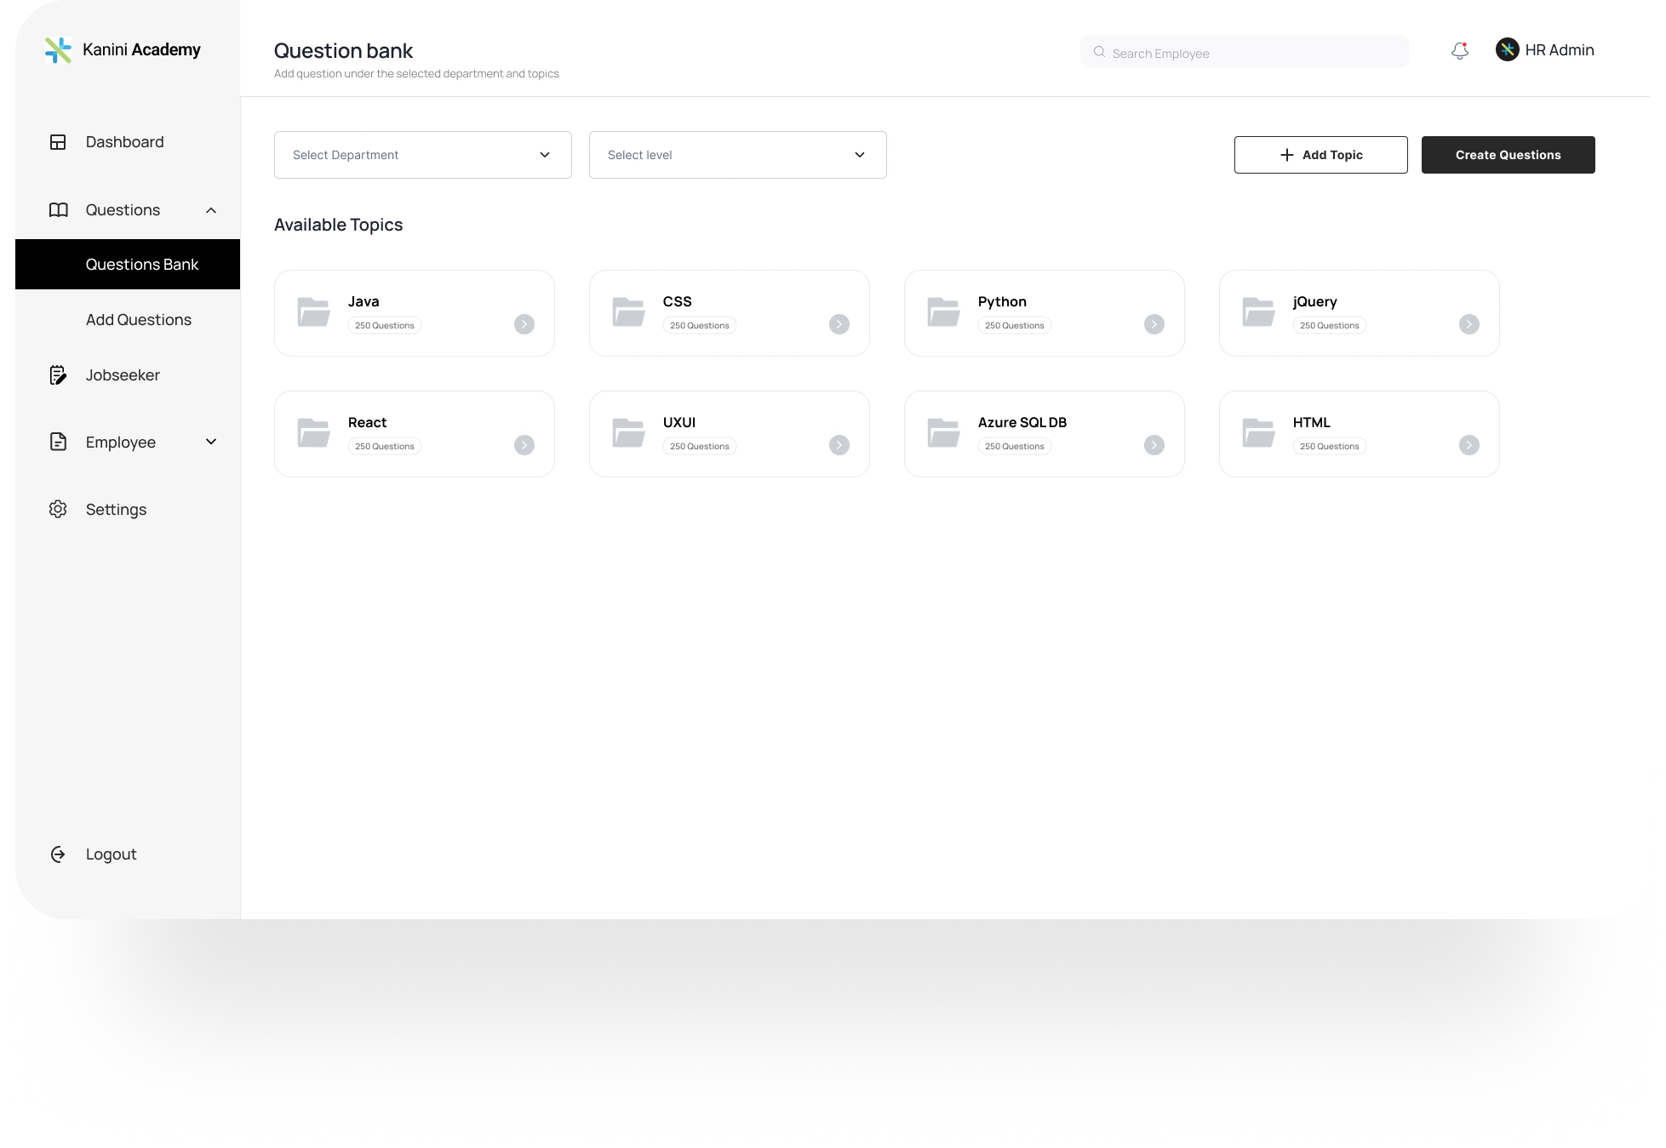Click the Kanini Academy logo
This screenshot has height=1148, width=1666.
coord(58,50)
